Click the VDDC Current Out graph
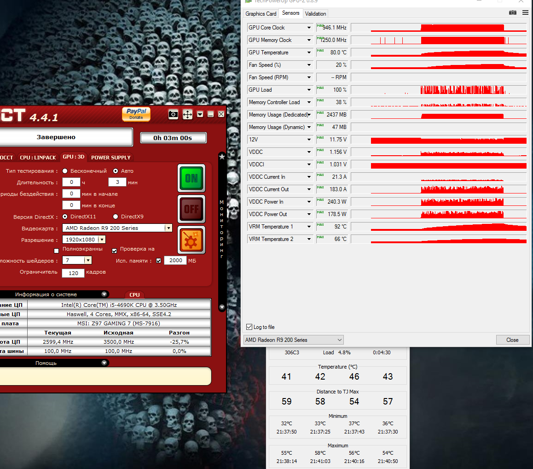This screenshot has height=469, width=533. pos(439,189)
